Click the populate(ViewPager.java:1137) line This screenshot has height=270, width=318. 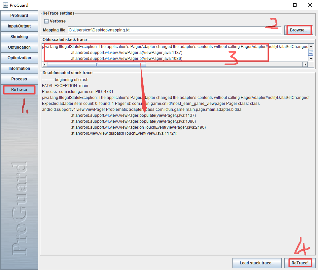[133, 115]
